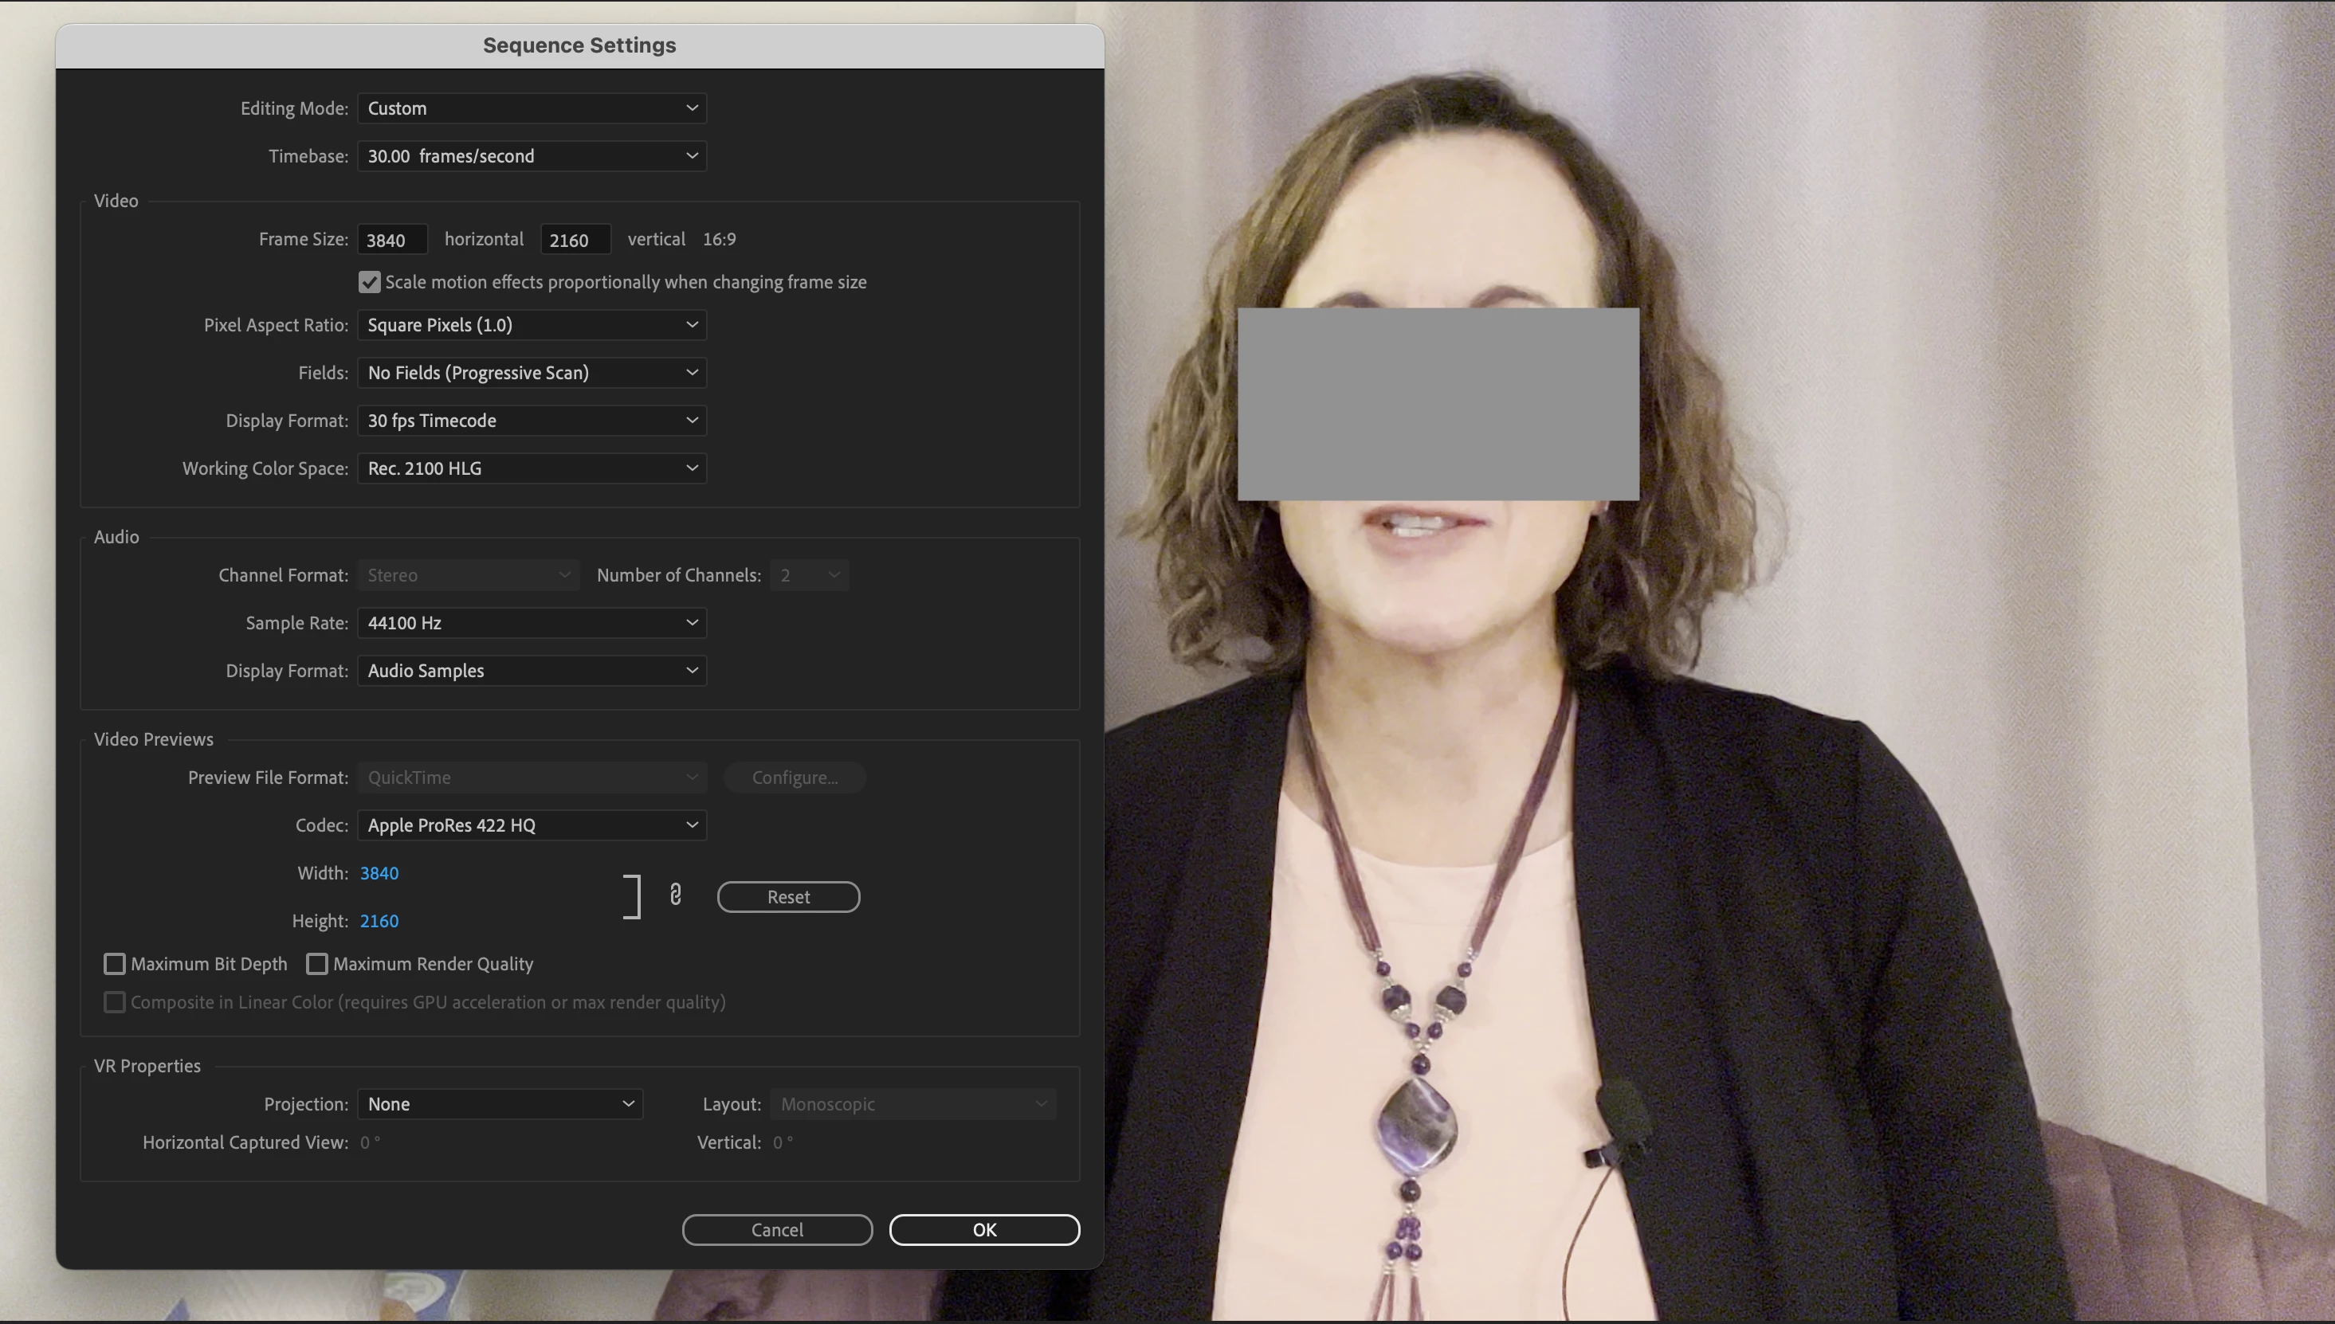Screen dimensions: 2335x1324
Task: Click the blue preview Width value 3840
Action: pyautogui.click(x=379, y=873)
